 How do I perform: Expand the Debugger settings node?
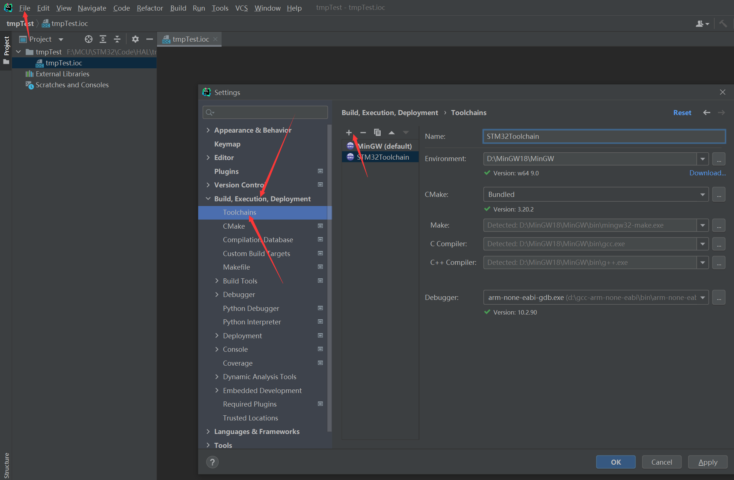coord(217,294)
